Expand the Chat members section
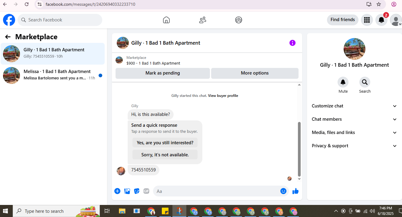 point(355,119)
